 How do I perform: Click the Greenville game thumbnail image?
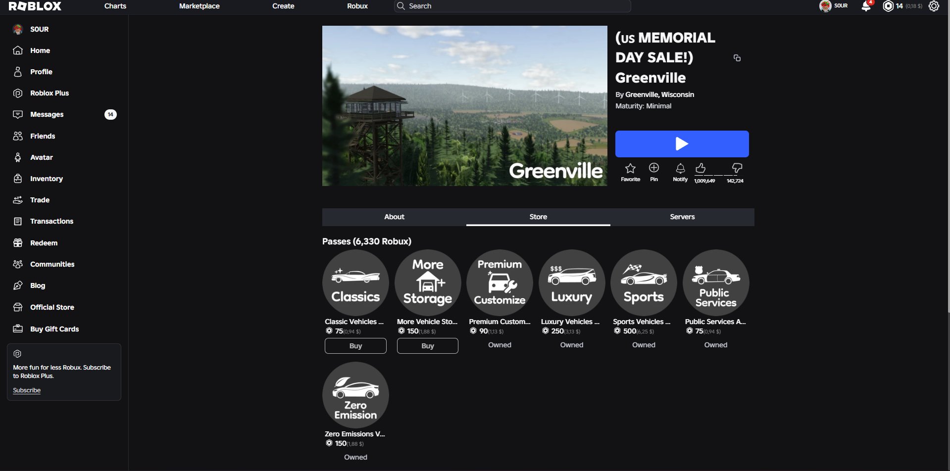464,106
